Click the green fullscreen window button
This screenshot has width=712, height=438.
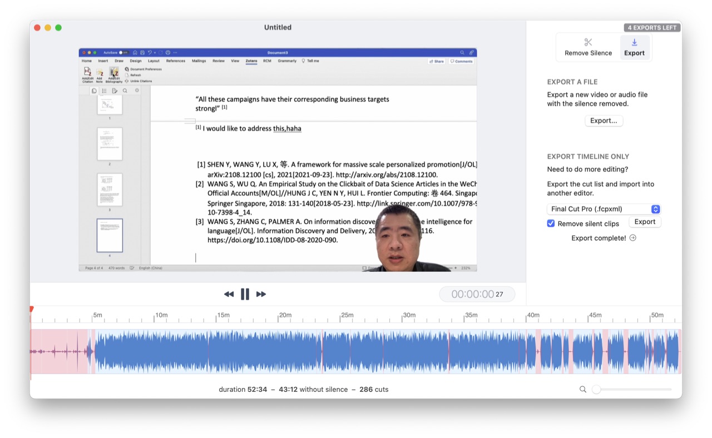point(58,28)
